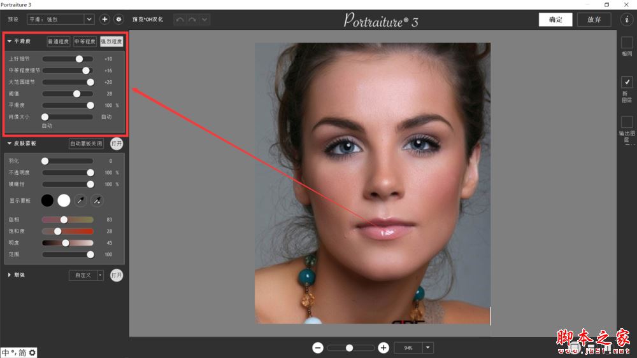Click the 预览*OH汉化 label

(148, 19)
